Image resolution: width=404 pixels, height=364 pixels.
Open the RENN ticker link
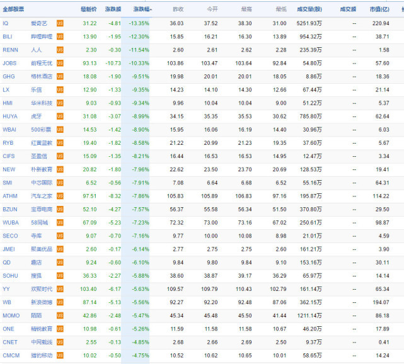10,50
